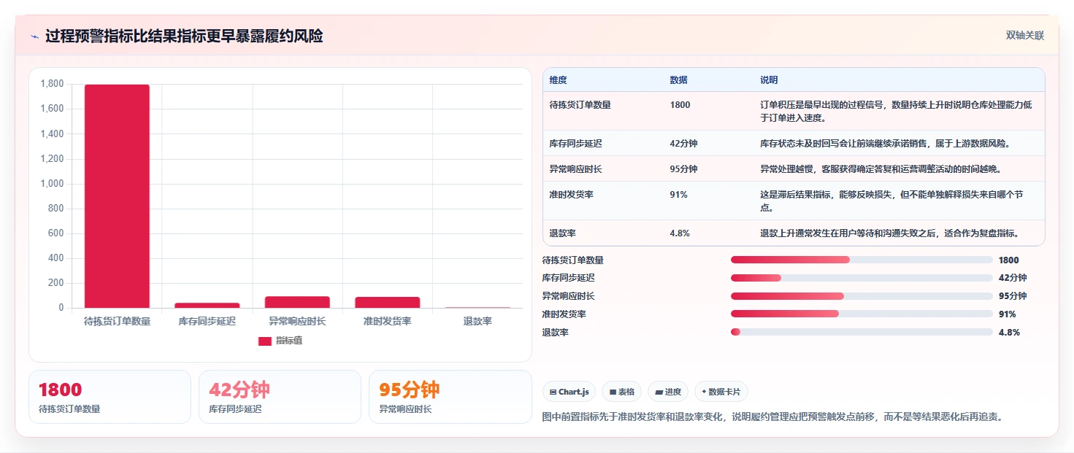This screenshot has height=453, width=1074.
Task: Select the 进度 chip
Action: click(x=668, y=392)
